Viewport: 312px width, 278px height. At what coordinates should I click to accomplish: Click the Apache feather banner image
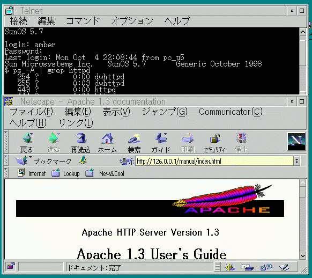click(150, 200)
